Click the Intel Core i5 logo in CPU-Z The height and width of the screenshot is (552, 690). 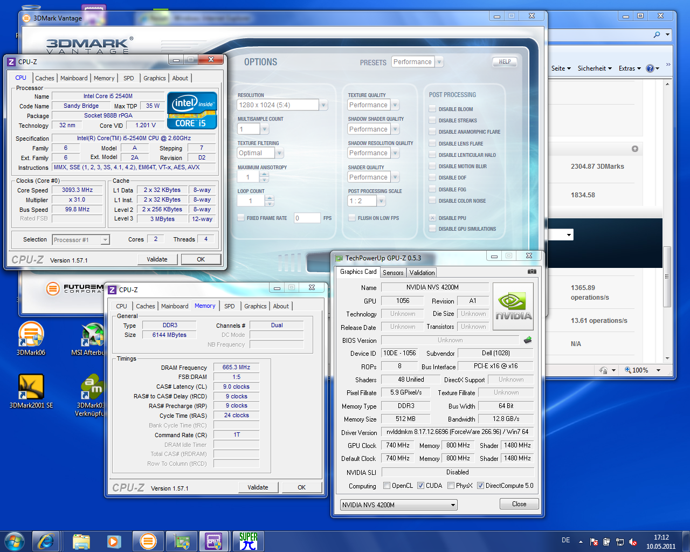192,111
